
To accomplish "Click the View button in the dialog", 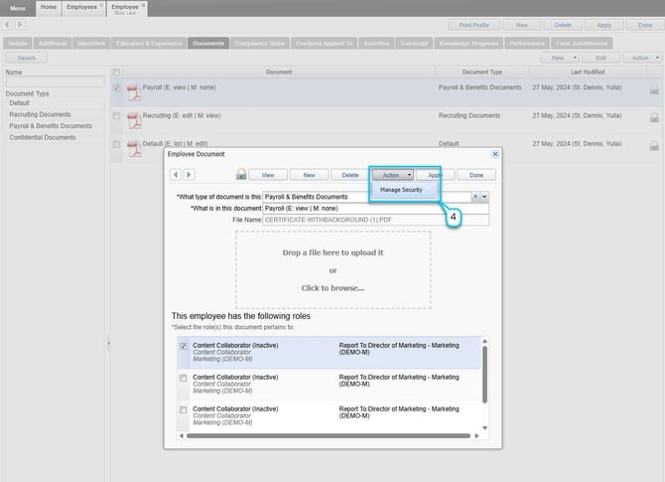I will click(267, 174).
